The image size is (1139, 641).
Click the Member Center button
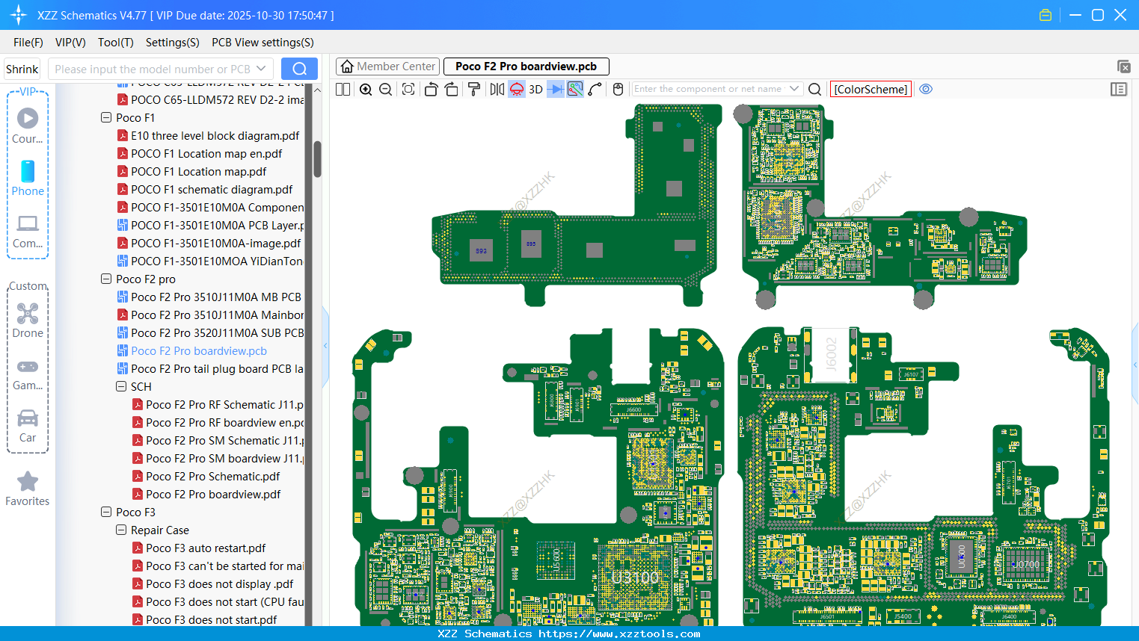pos(388,66)
